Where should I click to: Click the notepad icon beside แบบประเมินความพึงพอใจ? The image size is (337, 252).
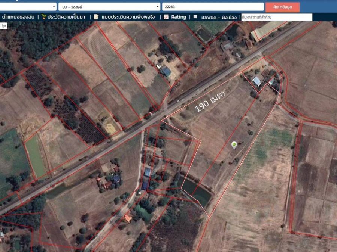[x=96, y=17]
